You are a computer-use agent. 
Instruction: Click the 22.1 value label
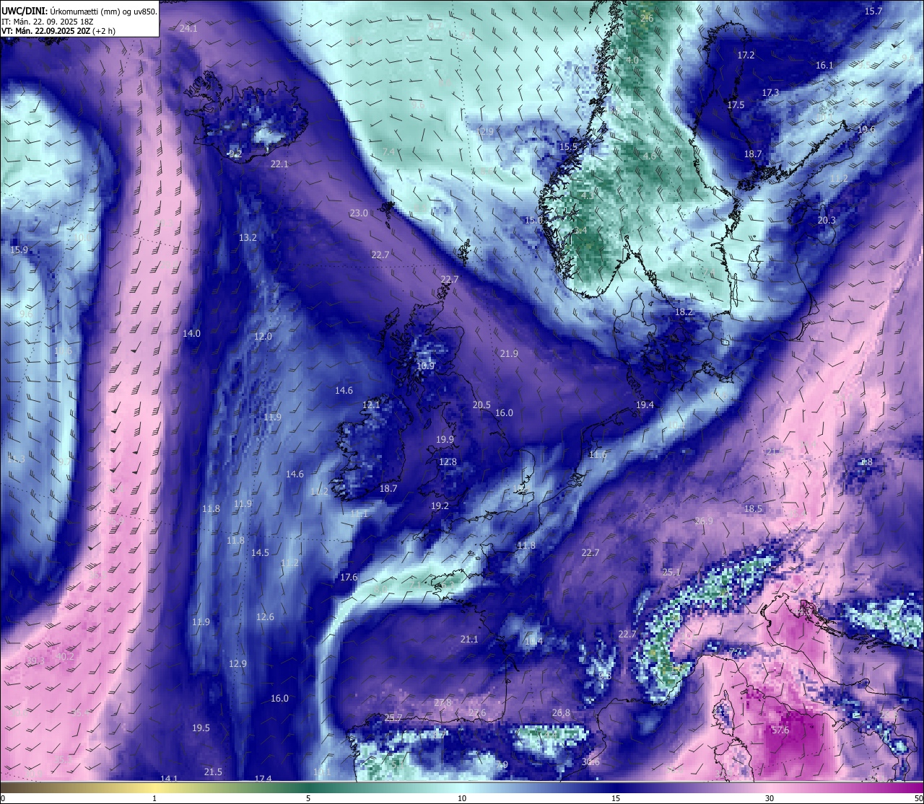click(x=279, y=164)
